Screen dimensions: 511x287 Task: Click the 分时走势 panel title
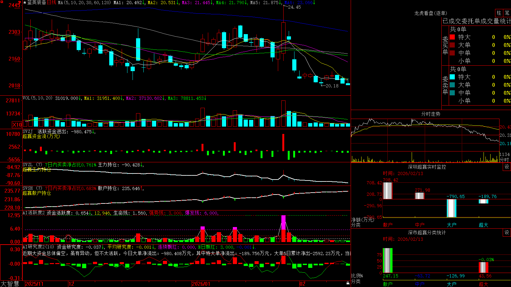tap(431, 114)
